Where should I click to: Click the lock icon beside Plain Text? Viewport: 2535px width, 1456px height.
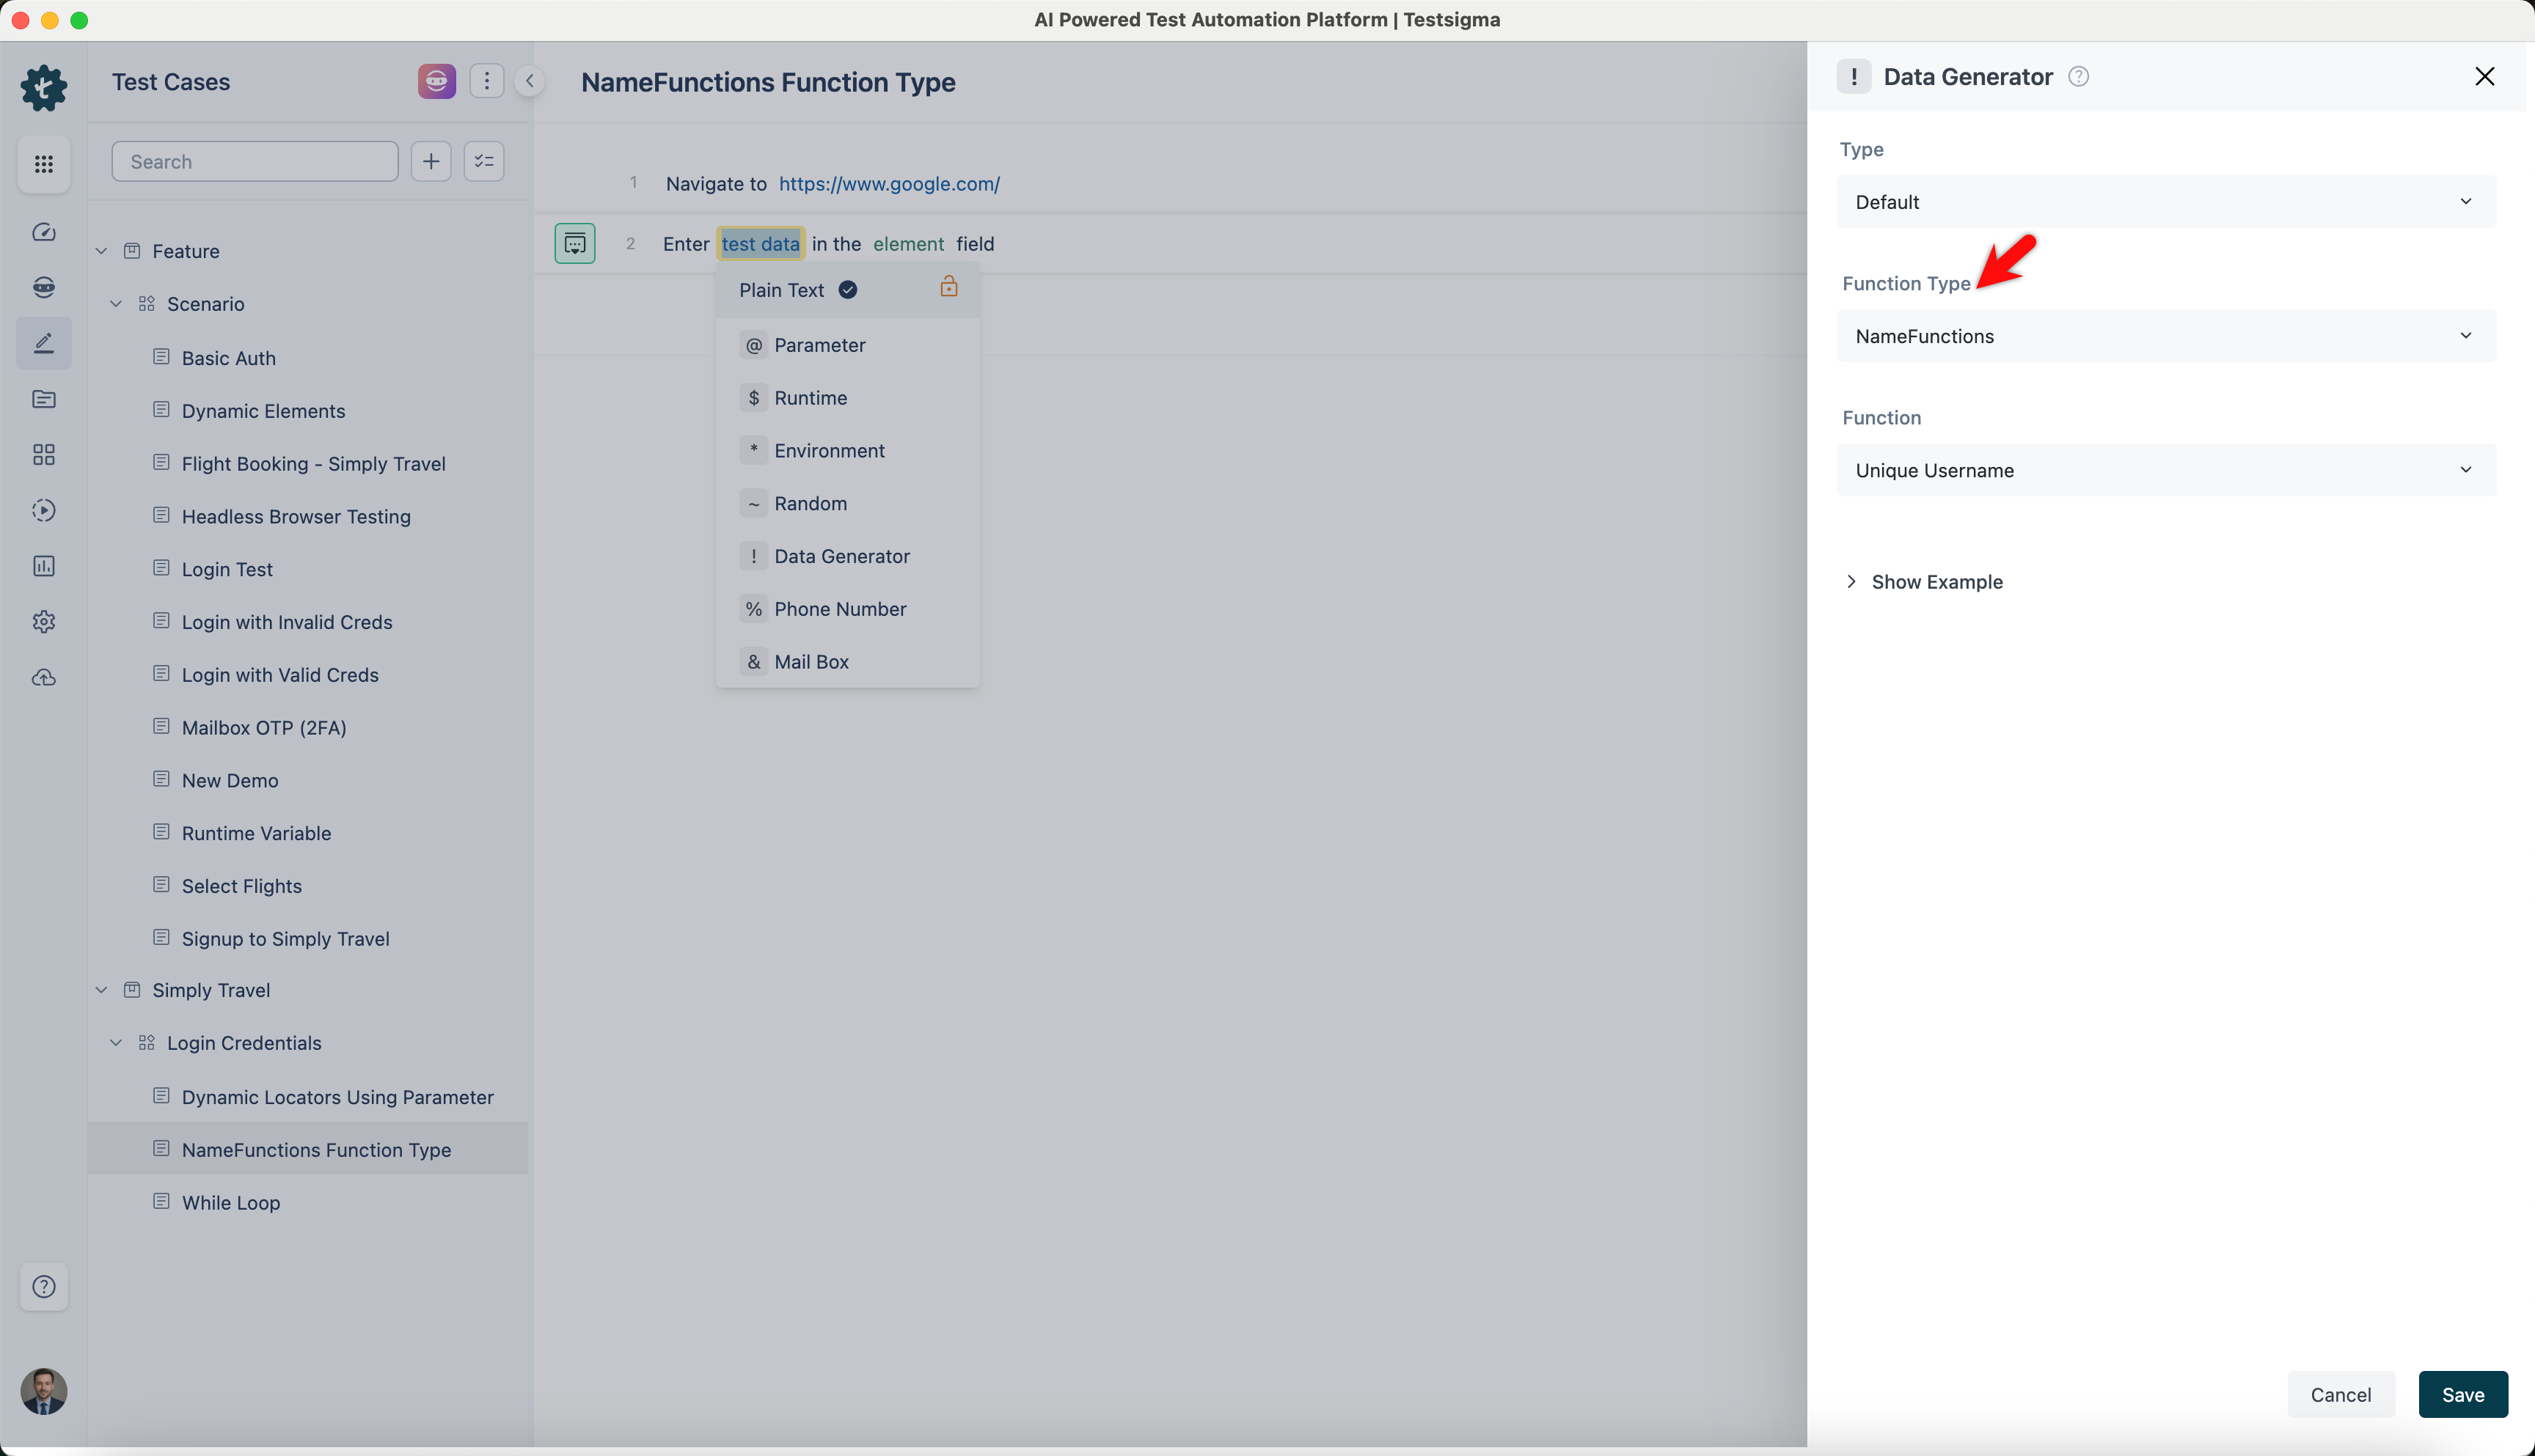point(948,288)
